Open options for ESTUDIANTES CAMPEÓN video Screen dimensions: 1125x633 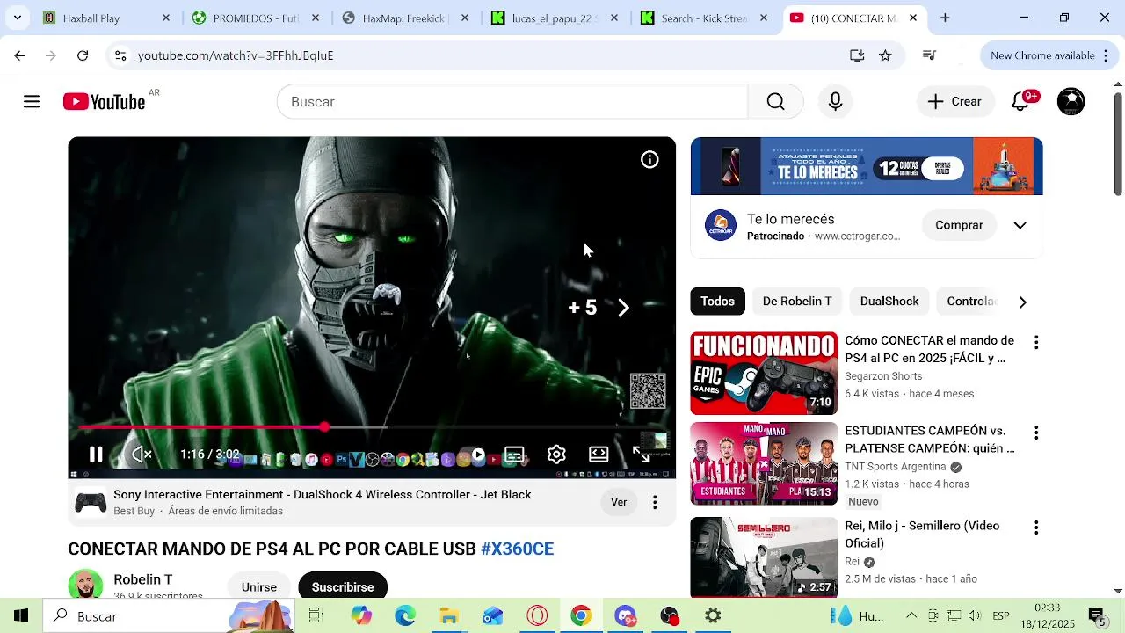pos(1036,433)
